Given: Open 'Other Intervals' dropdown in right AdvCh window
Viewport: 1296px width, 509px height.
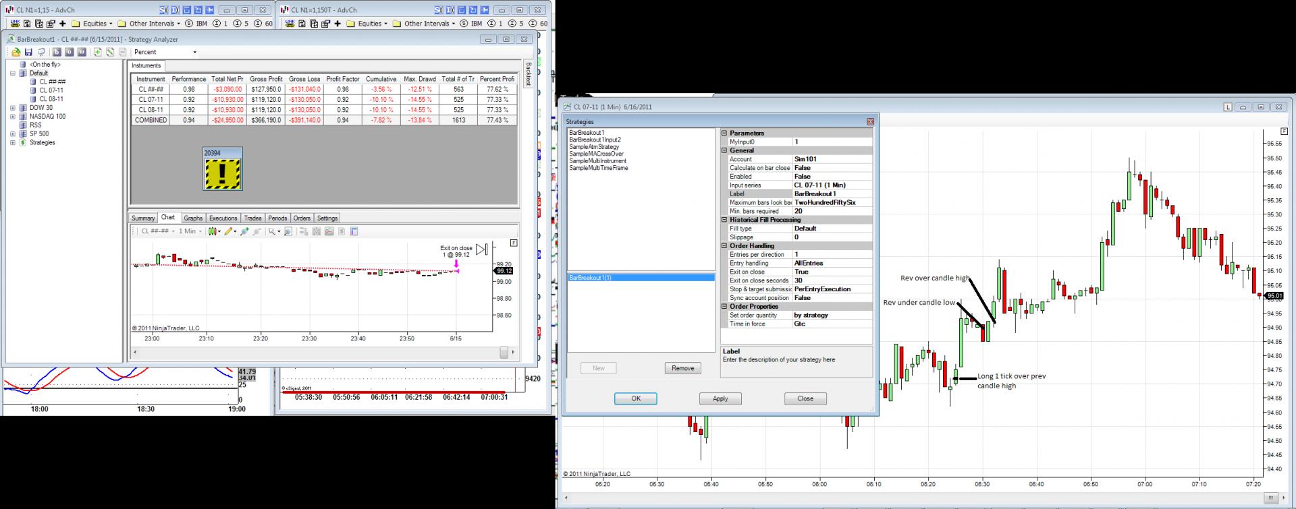Looking at the screenshot, I should pyautogui.click(x=424, y=24).
